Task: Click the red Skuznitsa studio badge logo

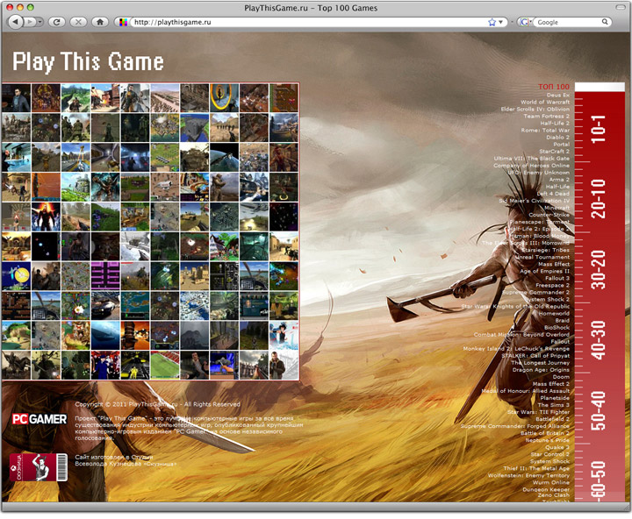Action: [39, 466]
